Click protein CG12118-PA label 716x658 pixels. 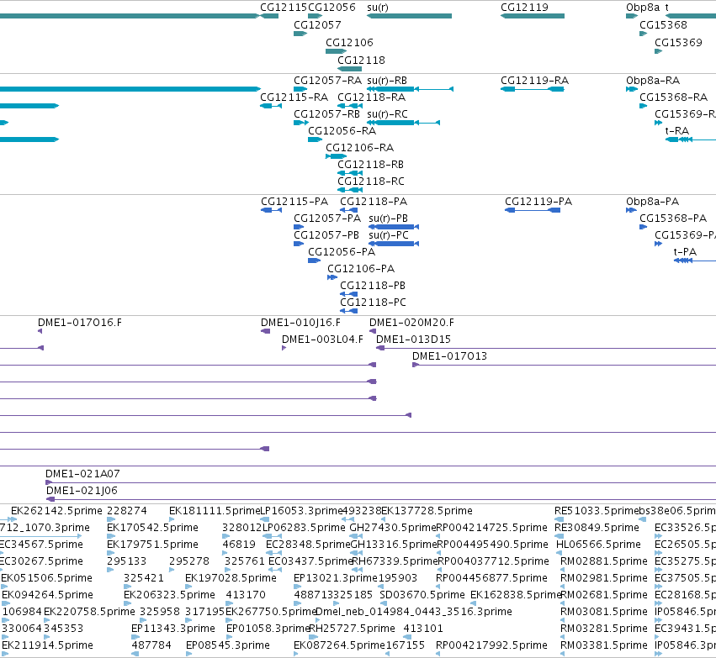click(374, 202)
